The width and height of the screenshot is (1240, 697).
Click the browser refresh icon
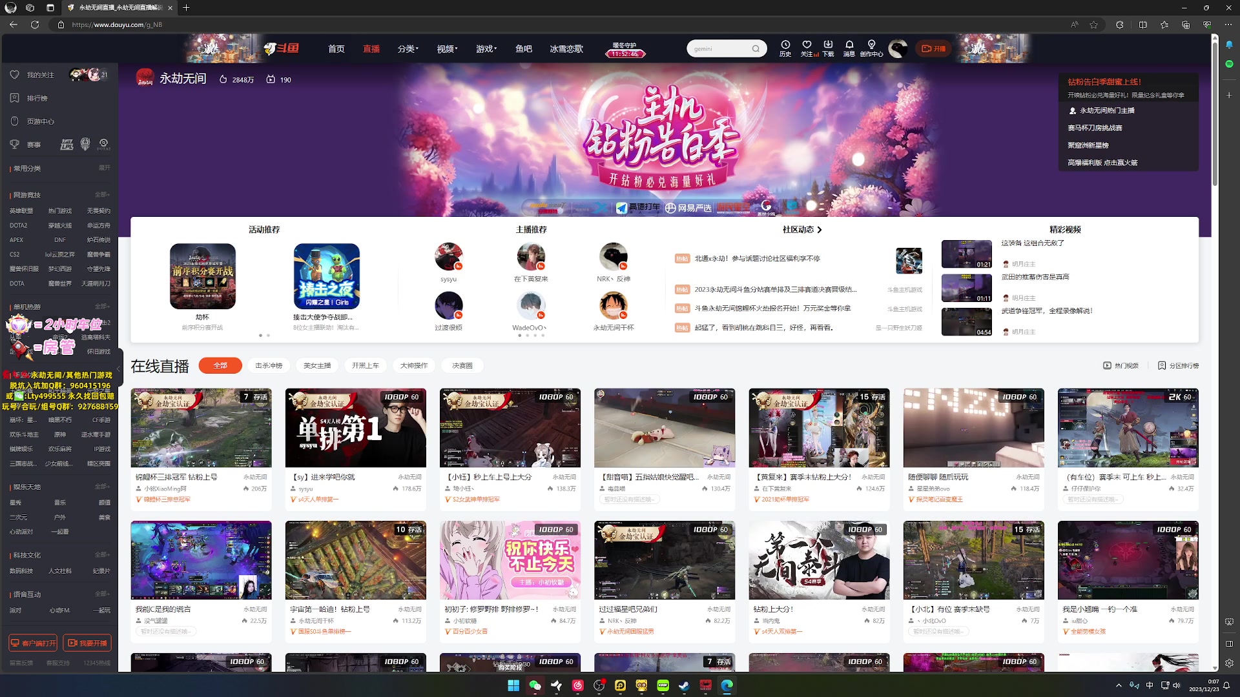click(x=35, y=25)
